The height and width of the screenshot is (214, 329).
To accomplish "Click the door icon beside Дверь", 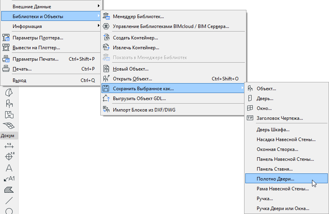I will coord(250,99).
